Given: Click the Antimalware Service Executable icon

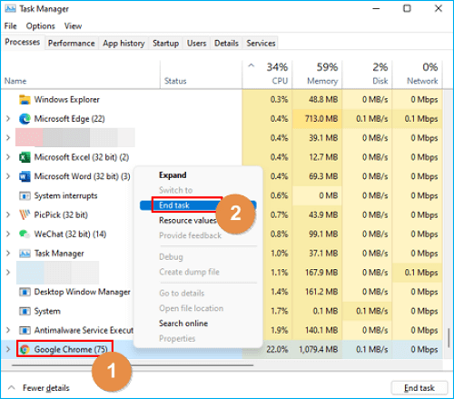Looking at the screenshot, I should point(25,330).
